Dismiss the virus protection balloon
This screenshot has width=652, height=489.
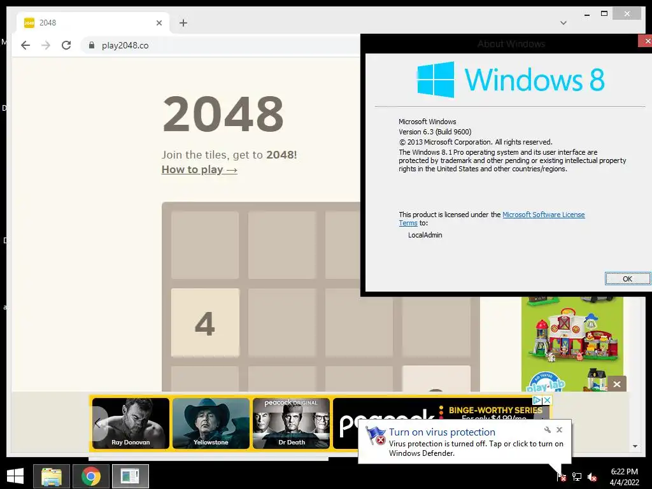(x=559, y=430)
